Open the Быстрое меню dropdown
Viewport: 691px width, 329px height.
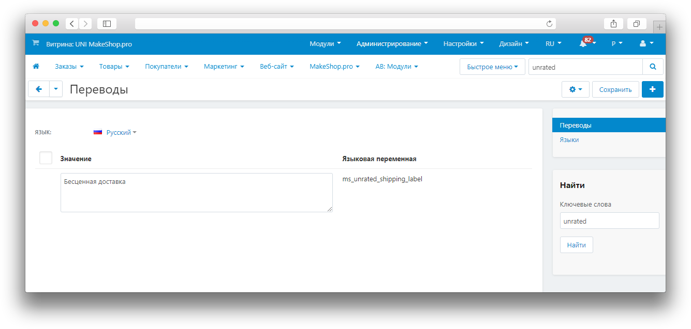[x=492, y=67]
